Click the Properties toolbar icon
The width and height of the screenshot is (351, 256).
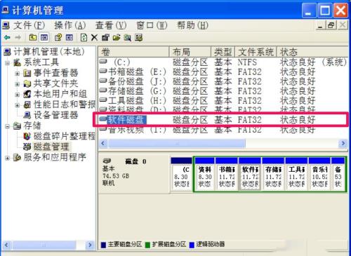pyautogui.click(x=105, y=37)
